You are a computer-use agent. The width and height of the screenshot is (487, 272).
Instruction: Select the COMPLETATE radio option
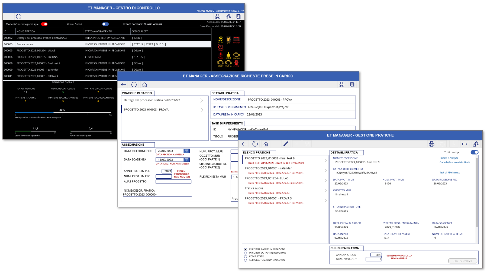pyautogui.click(x=246, y=257)
